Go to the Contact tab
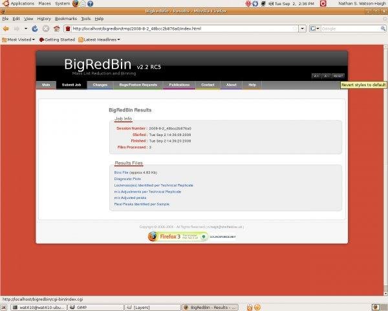The image size is (388, 311). pyautogui.click(x=208, y=85)
